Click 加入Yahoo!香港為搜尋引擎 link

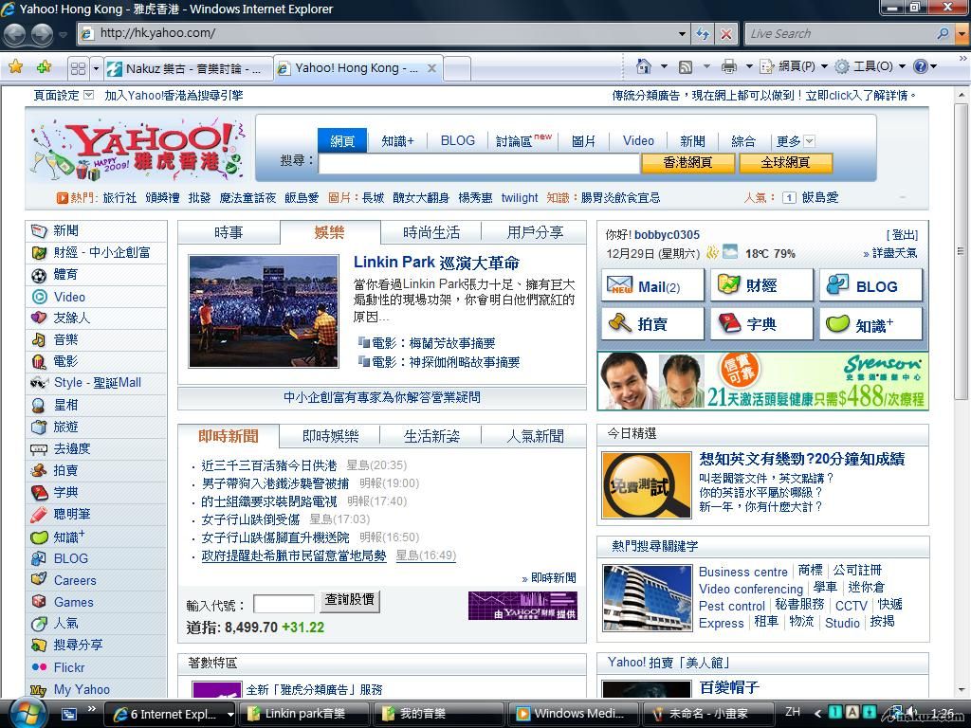click(x=174, y=96)
